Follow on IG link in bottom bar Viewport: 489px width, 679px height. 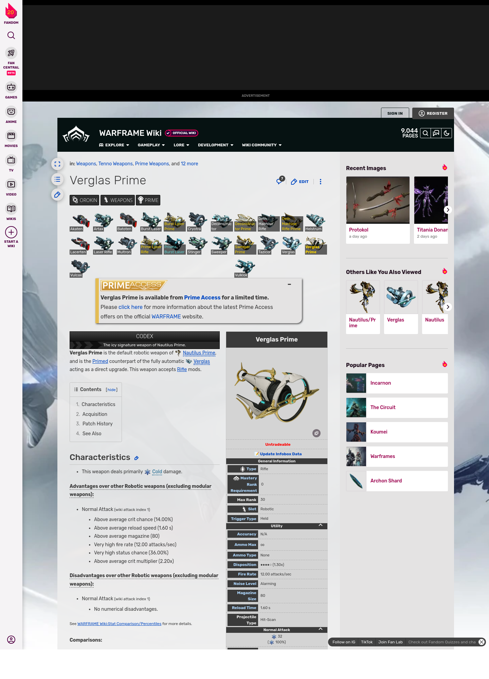344,642
